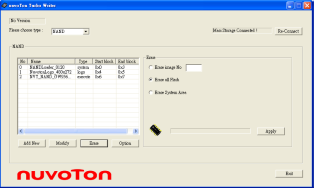Click the No Version field

coord(27,21)
